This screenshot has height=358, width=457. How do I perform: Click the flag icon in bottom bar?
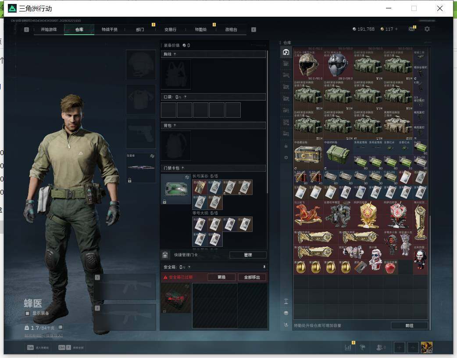coord(363,347)
